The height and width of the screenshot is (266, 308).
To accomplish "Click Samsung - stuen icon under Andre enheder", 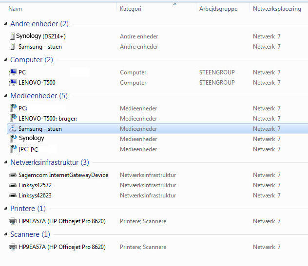I will pos(13,47).
